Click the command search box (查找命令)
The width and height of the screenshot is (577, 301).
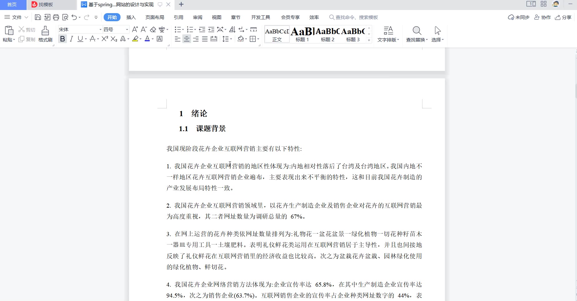[x=353, y=17]
